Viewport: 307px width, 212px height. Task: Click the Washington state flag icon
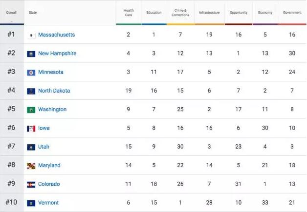coord(31,110)
